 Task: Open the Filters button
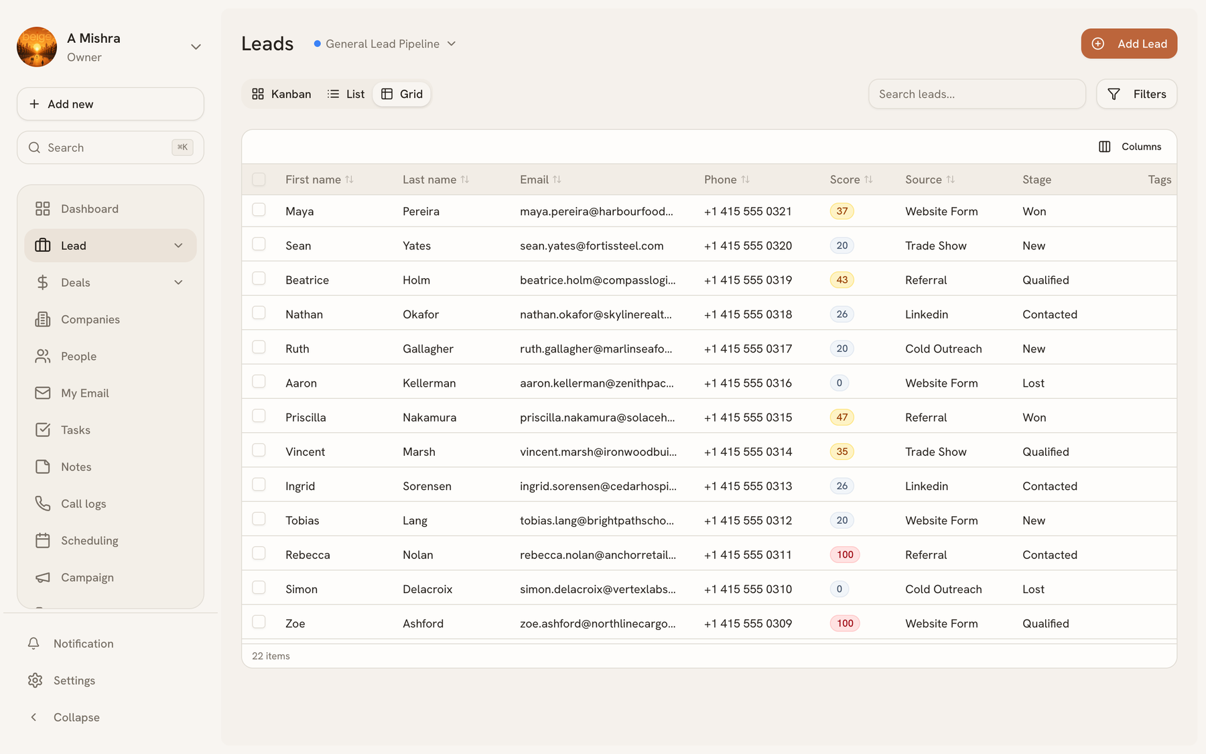click(1137, 94)
